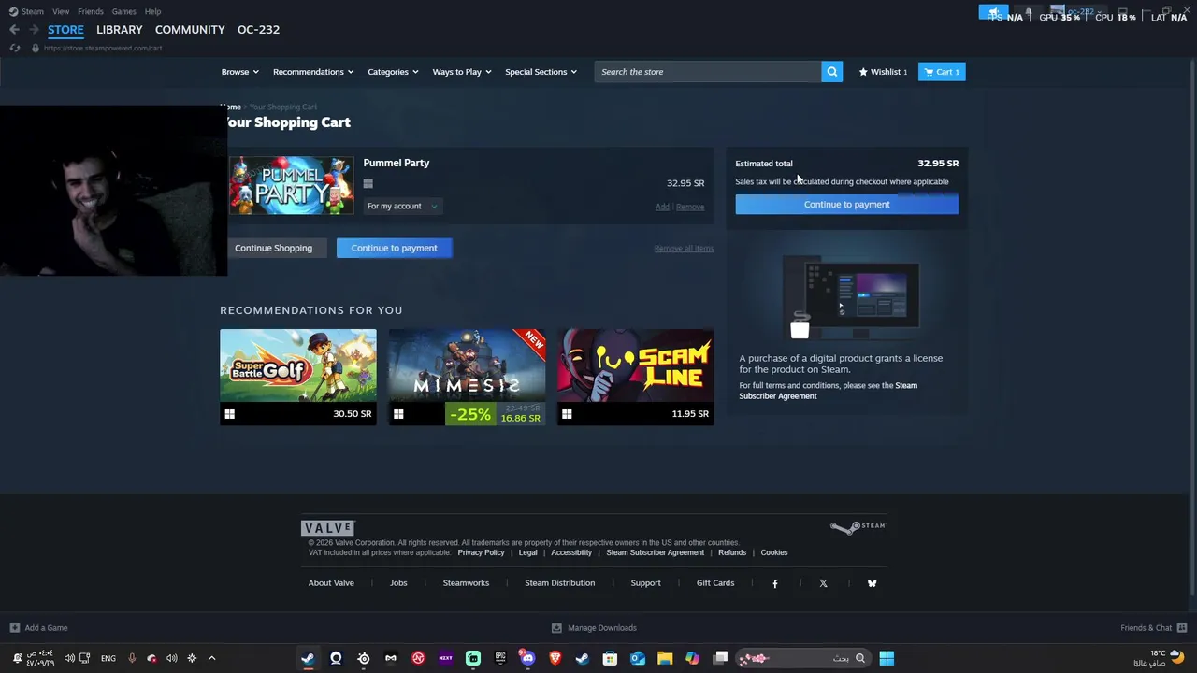Click the Steam announcements megaphone icon
This screenshot has height=673, width=1197.
click(x=994, y=12)
